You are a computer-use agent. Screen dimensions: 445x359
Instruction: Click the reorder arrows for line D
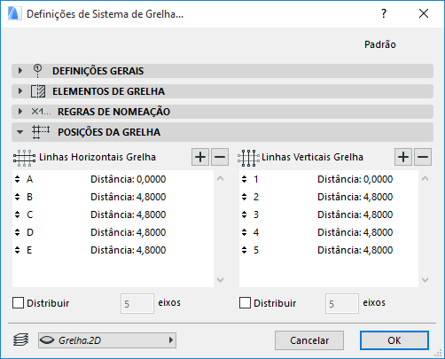tap(18, 232)
